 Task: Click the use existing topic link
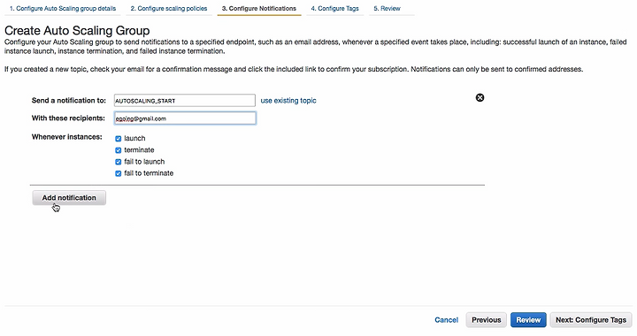288,101
